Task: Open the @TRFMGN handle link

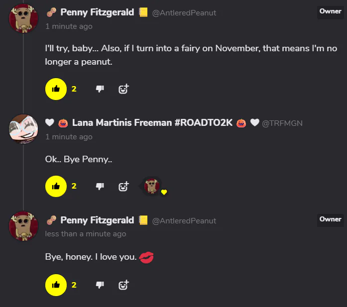Action: tap(282, 123)
